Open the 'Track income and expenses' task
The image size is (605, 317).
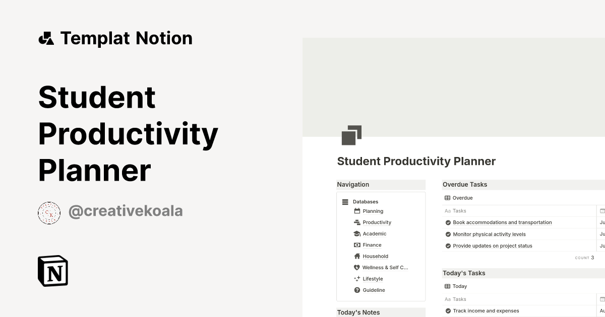click(486, 310)
